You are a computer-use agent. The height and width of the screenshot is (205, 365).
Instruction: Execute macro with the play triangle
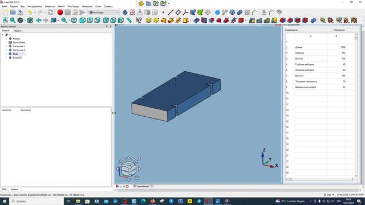pos(82,13)
